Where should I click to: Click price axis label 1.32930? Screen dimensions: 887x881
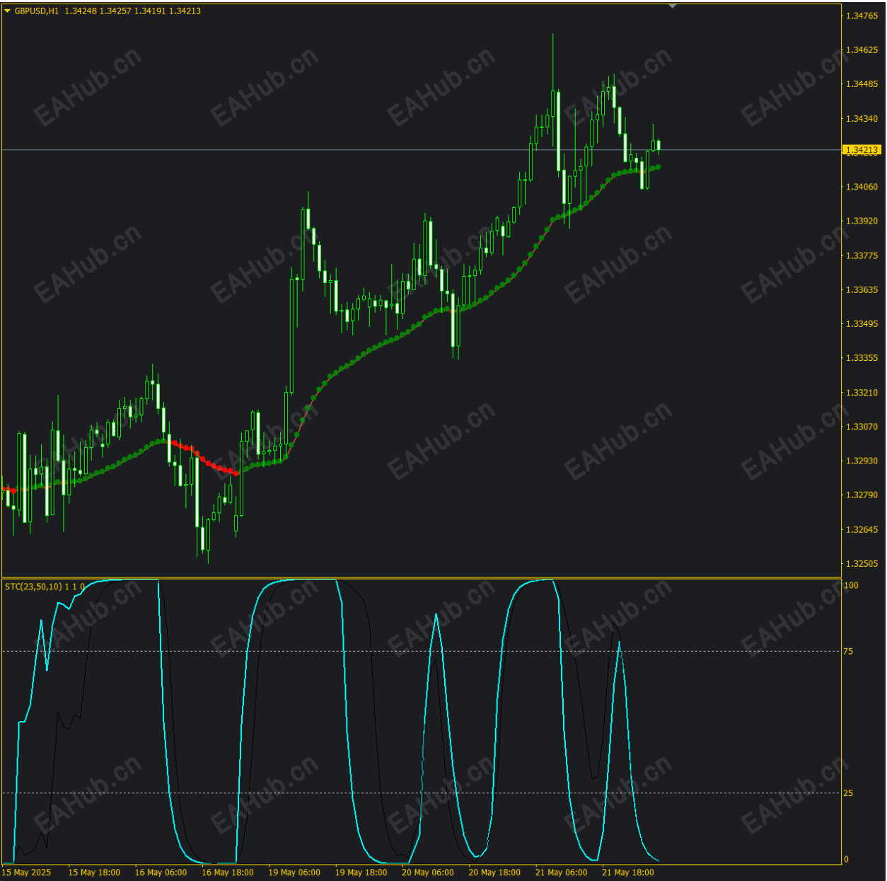(x=862, y=461)
